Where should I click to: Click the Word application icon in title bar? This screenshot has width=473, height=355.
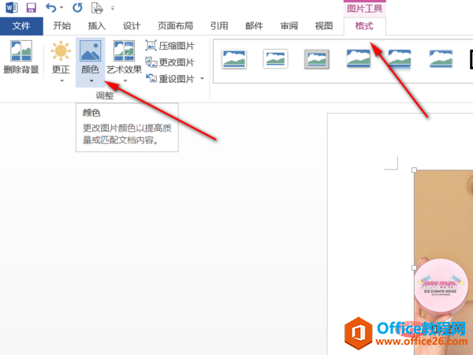12,8
